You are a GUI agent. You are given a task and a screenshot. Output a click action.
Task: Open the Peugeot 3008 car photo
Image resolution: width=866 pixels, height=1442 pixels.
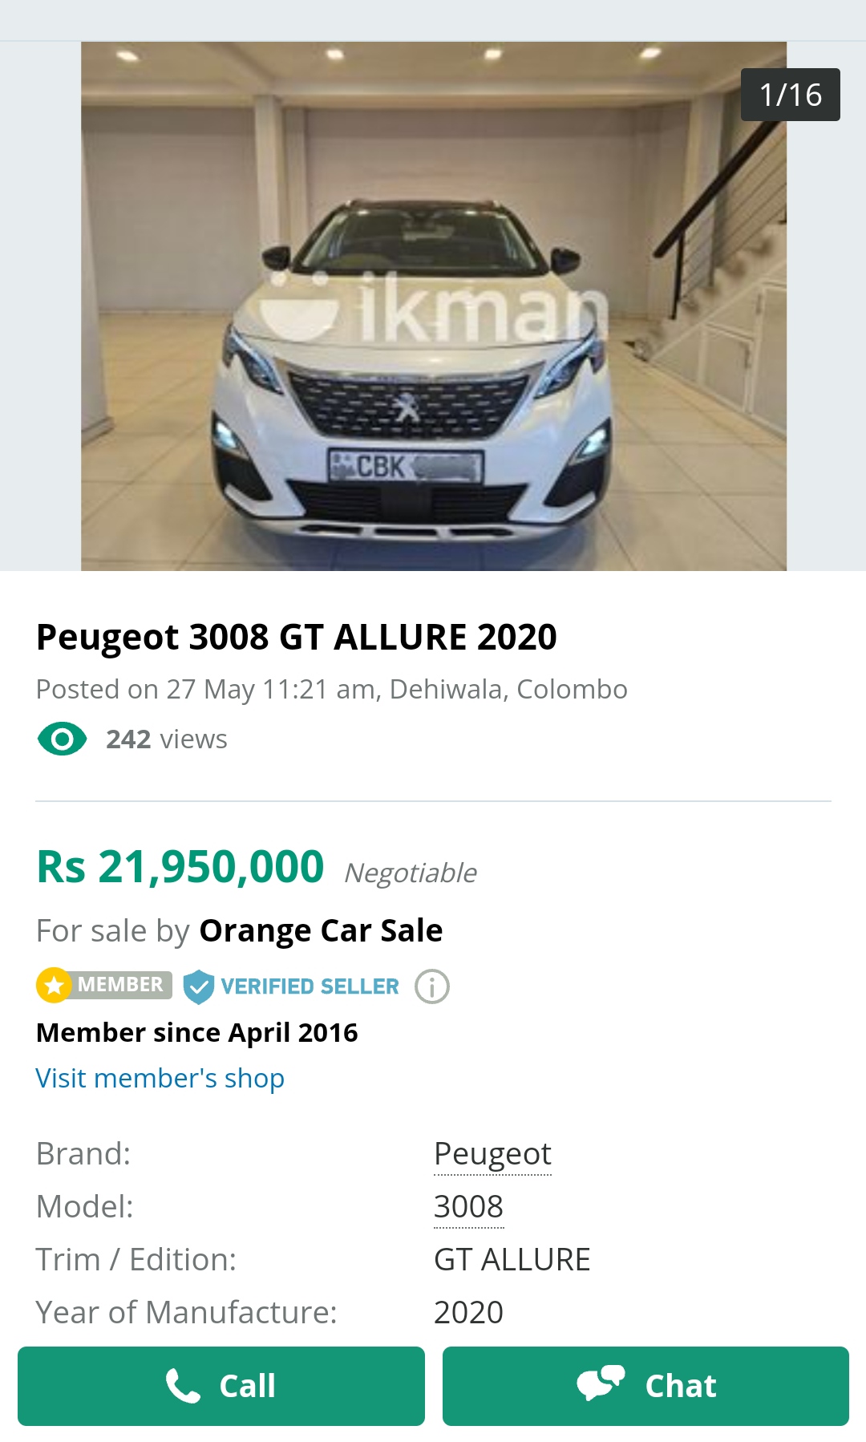point(434,306)
